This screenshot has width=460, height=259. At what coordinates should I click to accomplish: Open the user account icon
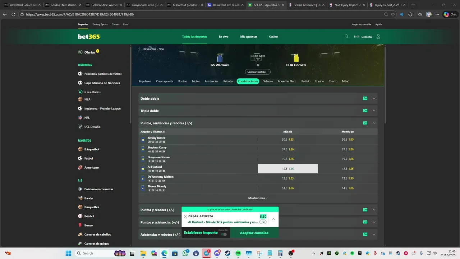(378, 36)
